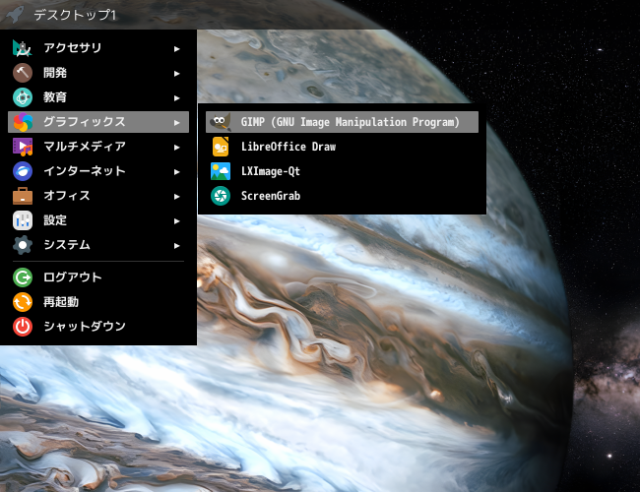Image resolution: width=640 pixels, height=492 pixels.
Task: Click the red シャットダウン power icon
Action: (23, 327)
